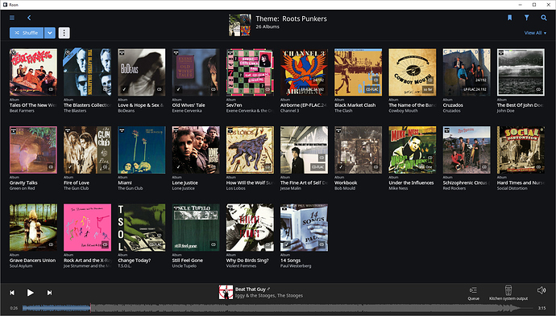The width and height of the screenshot is (556, 316).
Task: Expand the View All dropdown
Action: click(x=535, y=33)
